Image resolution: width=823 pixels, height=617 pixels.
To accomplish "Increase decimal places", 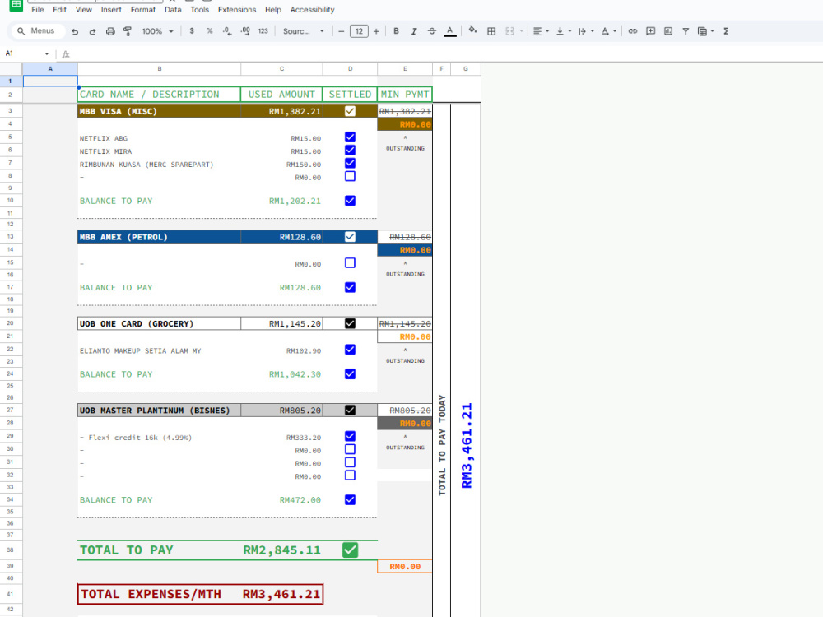I will click(x=245, y=31).
